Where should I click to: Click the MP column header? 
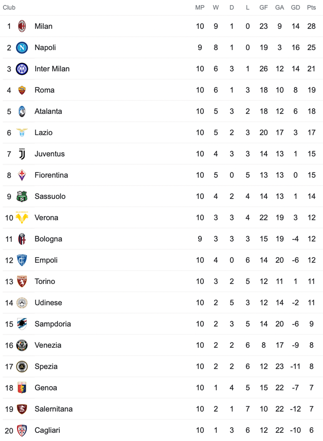tap(200, 7)
